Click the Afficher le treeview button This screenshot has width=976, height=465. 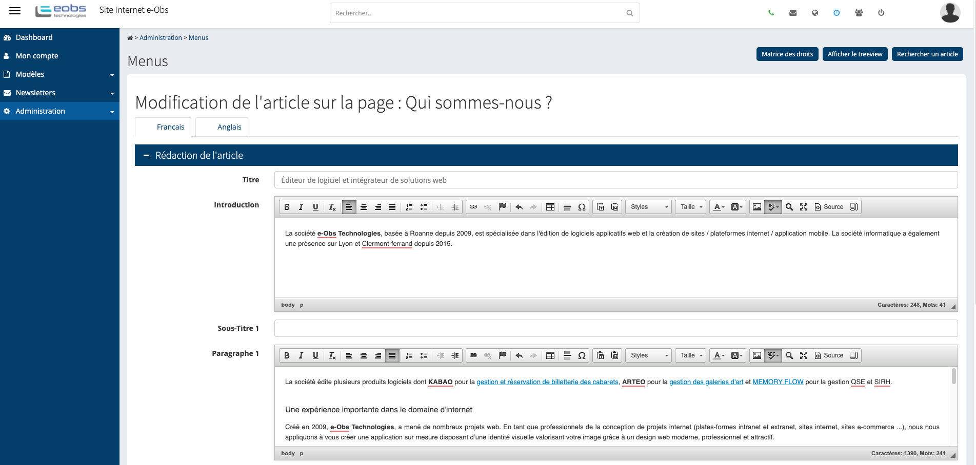(855, 54)
